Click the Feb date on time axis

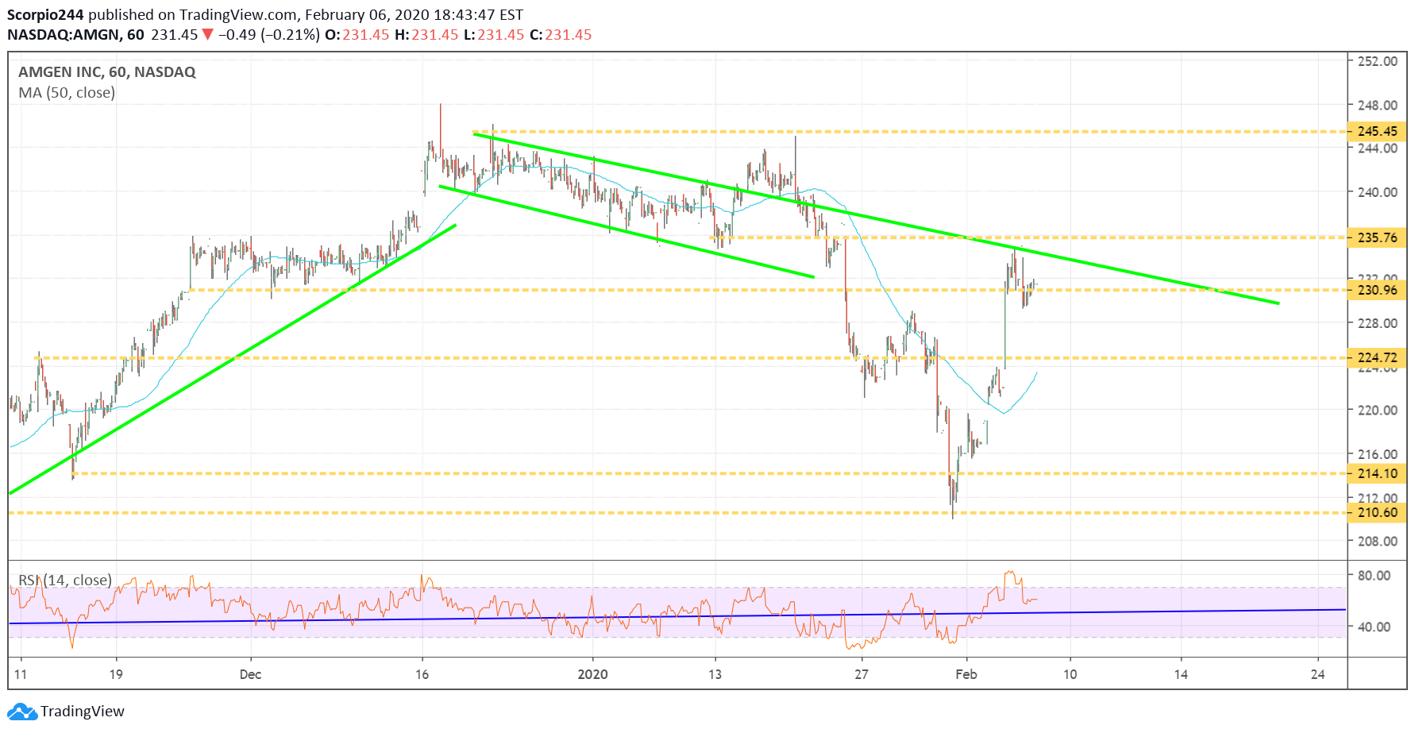(966, 675)
